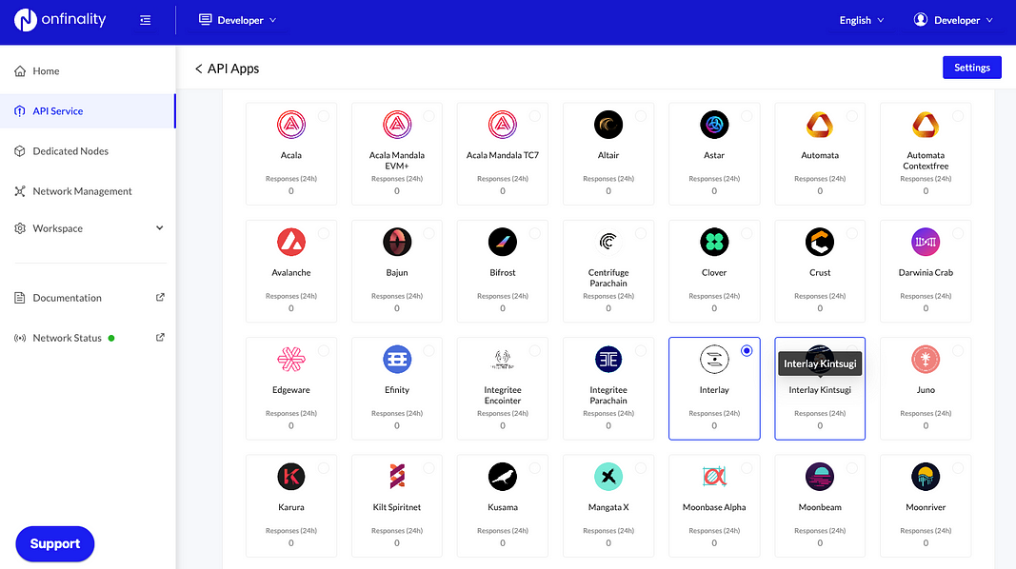Image resolution: width=1016 pixels, height=569 pixels.
Task: Click the Moonbeam network logo
Action: point(820,477)
